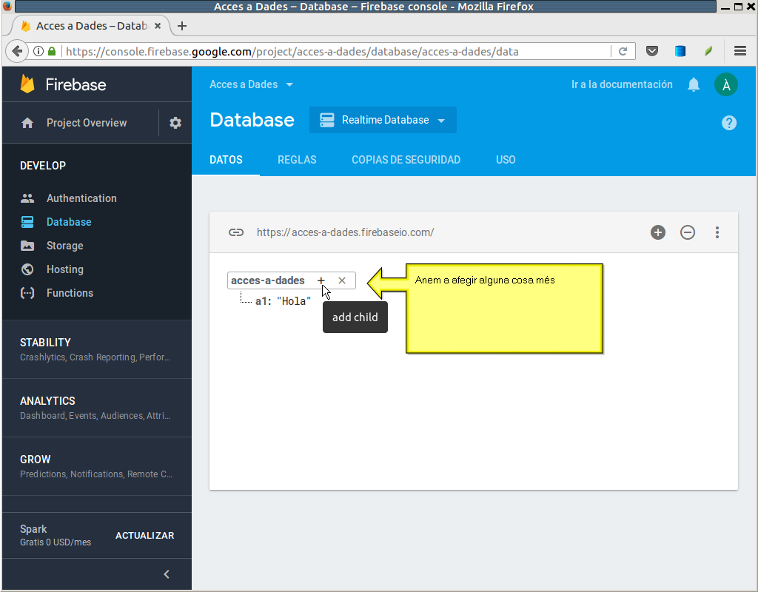Open the Firefox hamburger menu
The image size is (758, 592).
click(740, 51)
